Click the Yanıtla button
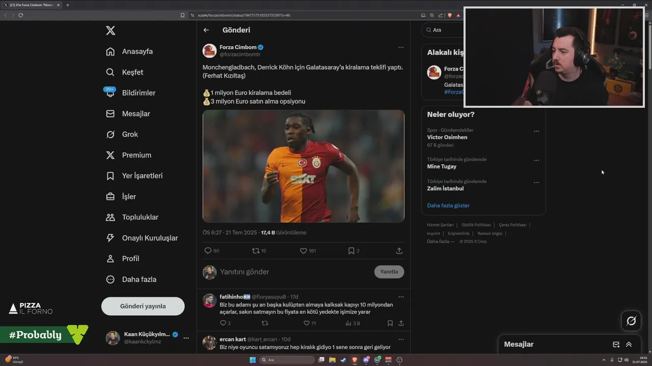The height and width of the screenshot is (366, 652). tap(389, 271)
